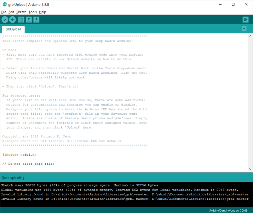Click the last 'Invalid library found' line

125,199
